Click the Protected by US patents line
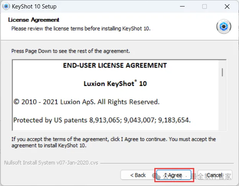Viewport: 239px width, 186px height. coord(102,120)
